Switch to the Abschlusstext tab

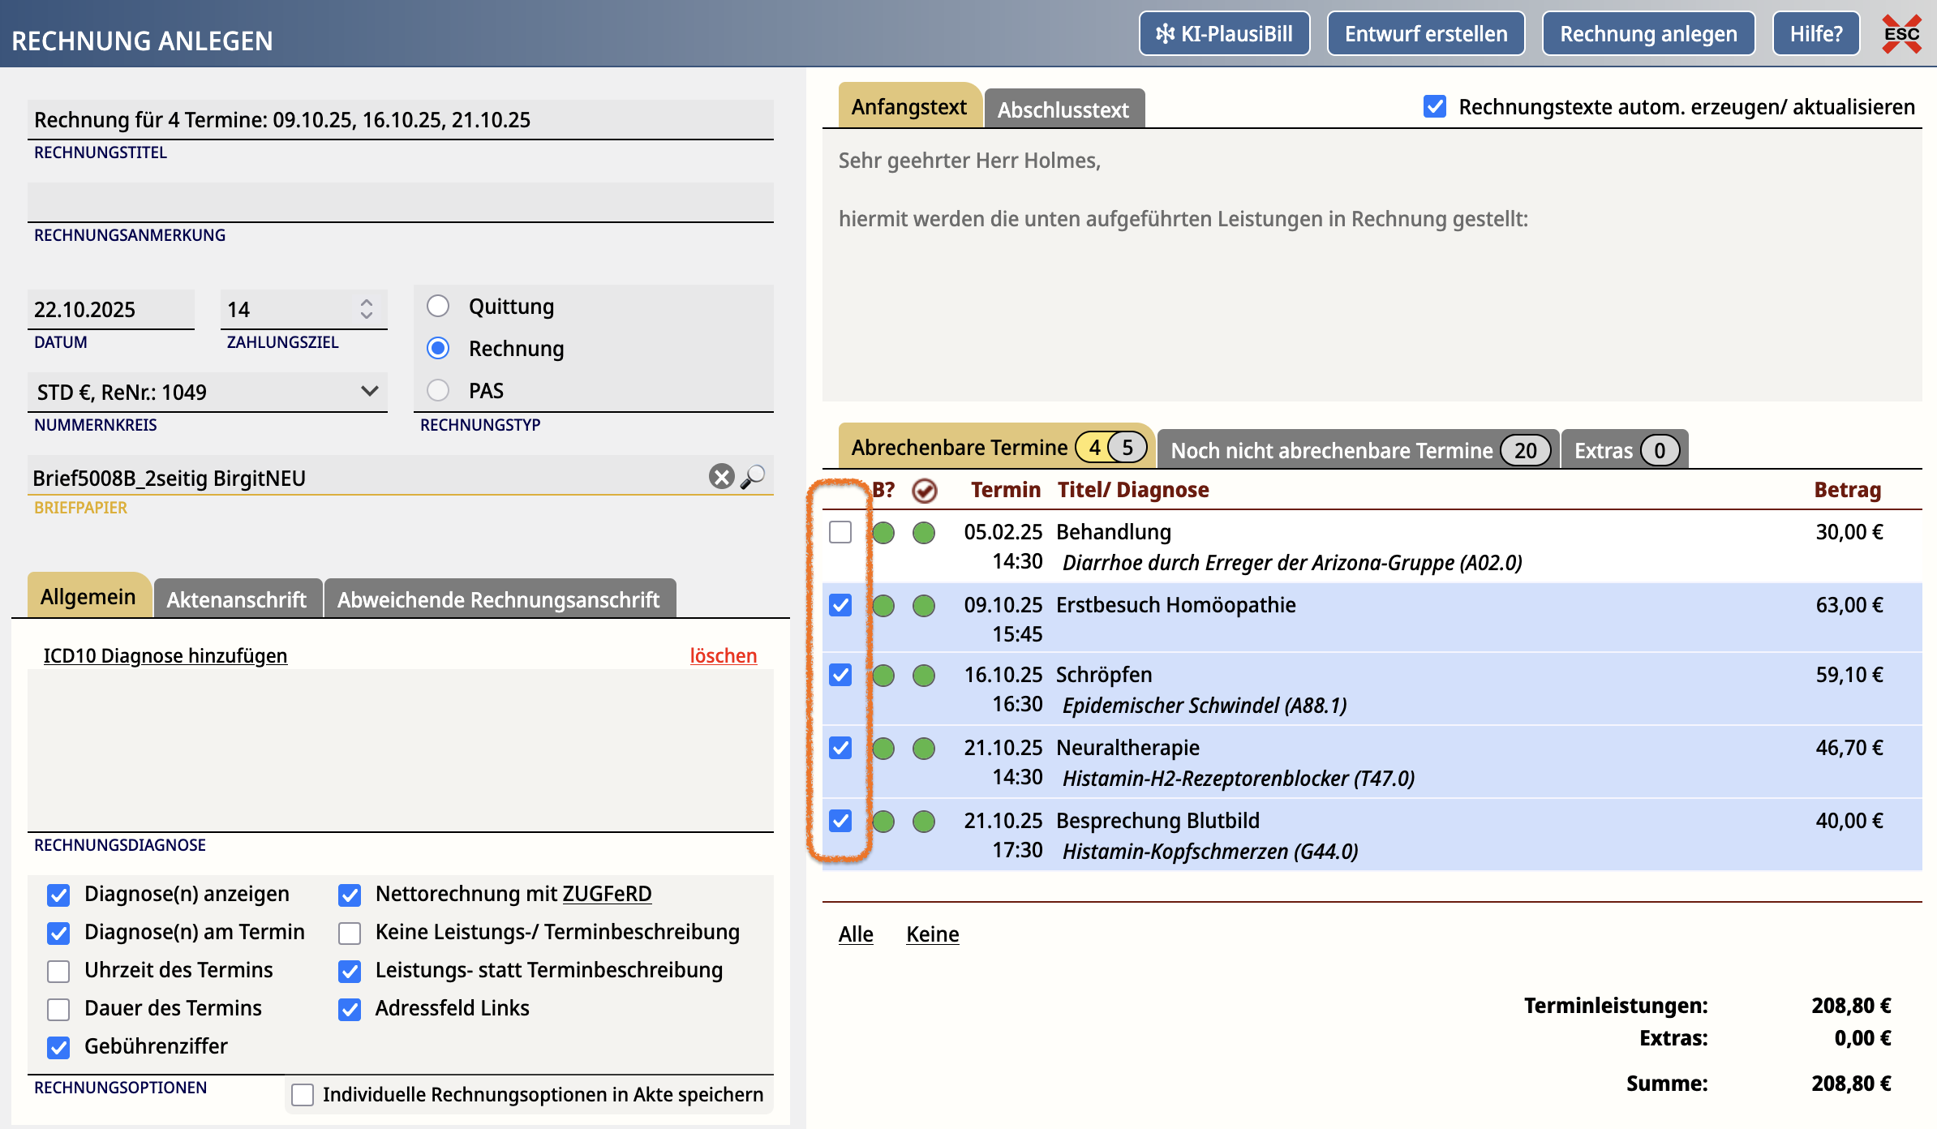pos(1063,110)
